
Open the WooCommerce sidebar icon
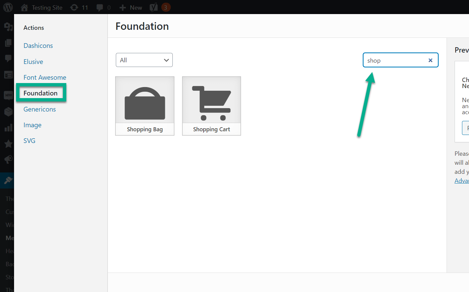coord(7,95)
